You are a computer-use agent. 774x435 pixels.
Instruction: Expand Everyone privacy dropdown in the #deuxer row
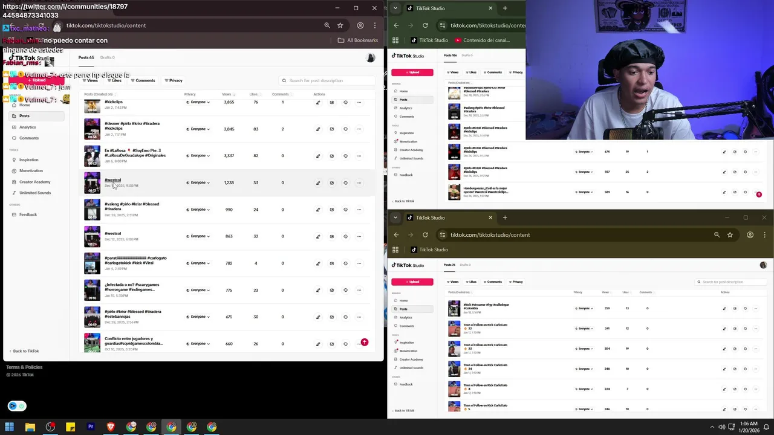point(198,129)
